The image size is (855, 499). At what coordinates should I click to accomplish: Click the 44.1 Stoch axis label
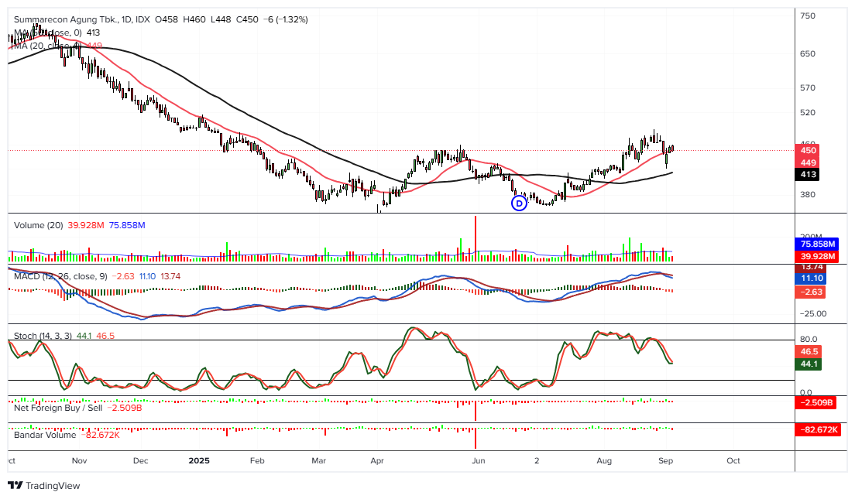[x=809, y=364]
